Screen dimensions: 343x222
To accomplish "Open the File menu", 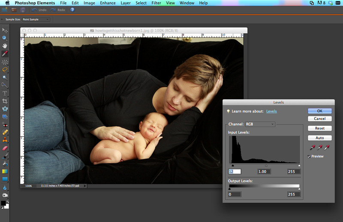I will (x=63, y=3).
